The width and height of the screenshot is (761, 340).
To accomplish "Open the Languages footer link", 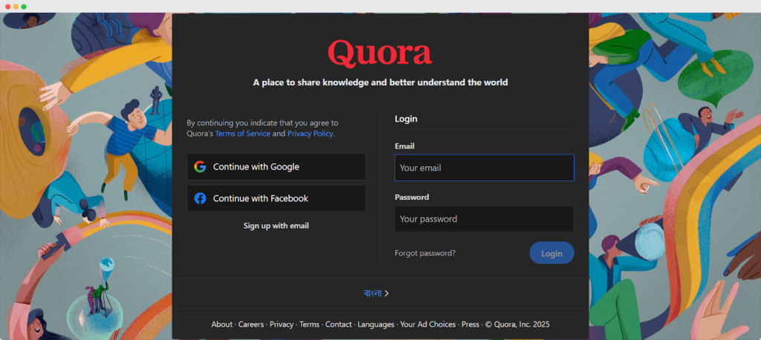I will pos(376,324).
